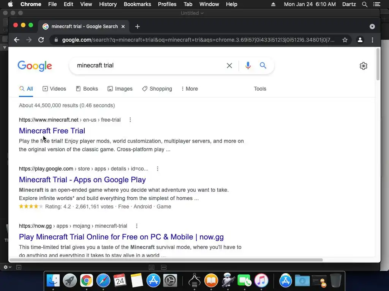Open gear dropdown in Untitled window footer
This screenshot has height=291, width=389.
coord(8,267)
